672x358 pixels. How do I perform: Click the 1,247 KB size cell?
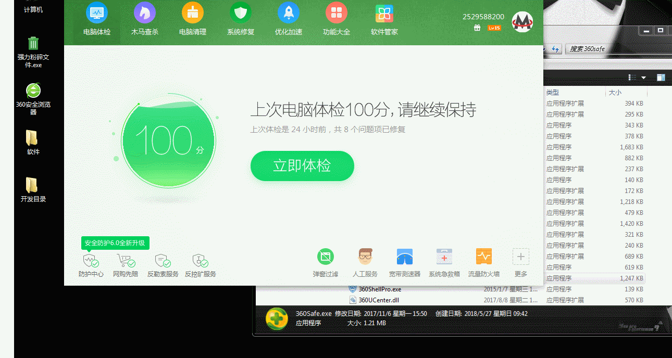point(631,278)
